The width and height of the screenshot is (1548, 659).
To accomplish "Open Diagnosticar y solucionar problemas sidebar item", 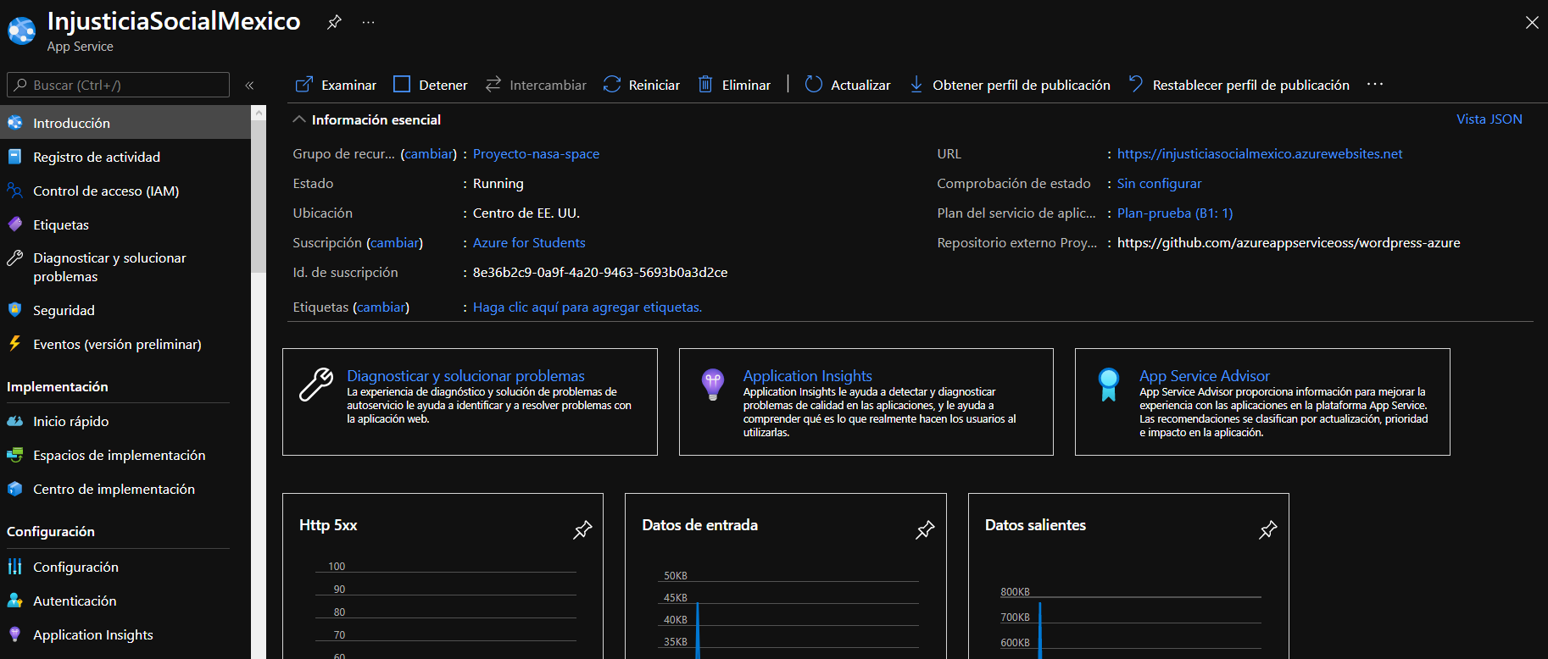I will [125, 268].
